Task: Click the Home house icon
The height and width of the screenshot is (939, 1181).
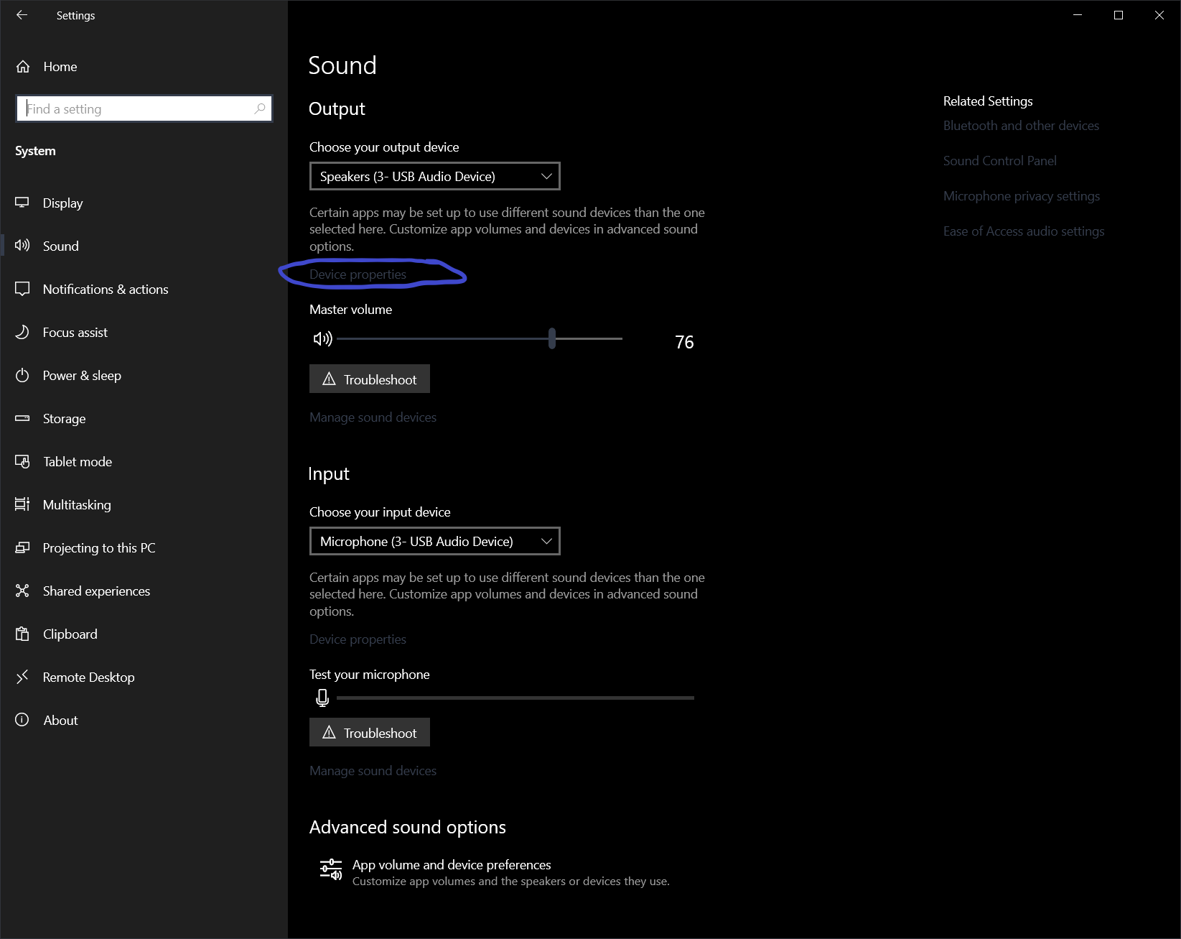Action: click(x=23, y=67)
